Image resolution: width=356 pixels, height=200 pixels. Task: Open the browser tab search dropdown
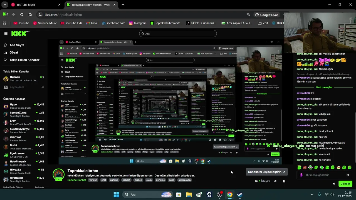5,5
